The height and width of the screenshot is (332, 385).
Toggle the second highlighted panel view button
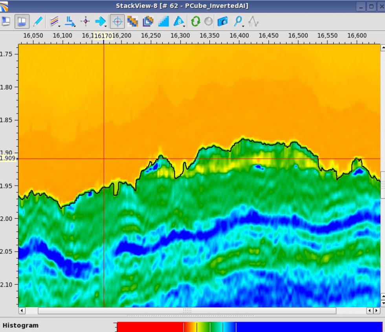[22, 21]
